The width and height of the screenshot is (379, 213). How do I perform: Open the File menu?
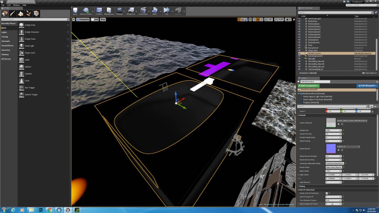[3, 5]
